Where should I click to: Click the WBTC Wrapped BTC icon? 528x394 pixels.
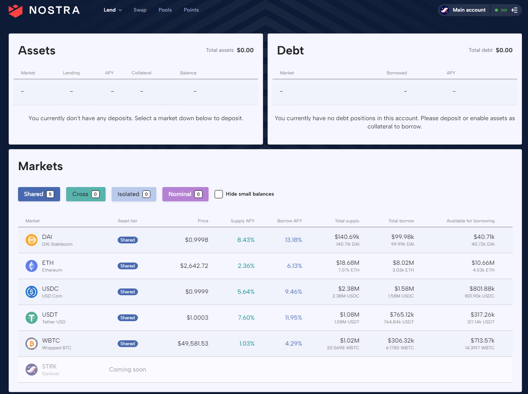[x=32, y=344]
